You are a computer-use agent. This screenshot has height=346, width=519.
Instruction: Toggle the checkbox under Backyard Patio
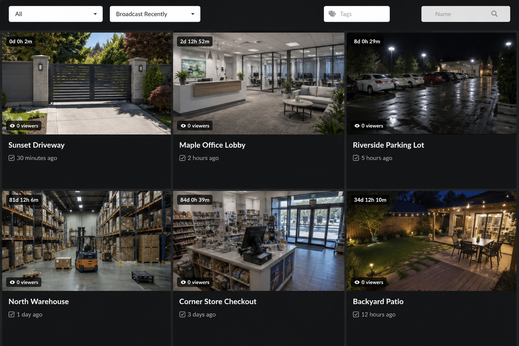[x=356, y=314]
